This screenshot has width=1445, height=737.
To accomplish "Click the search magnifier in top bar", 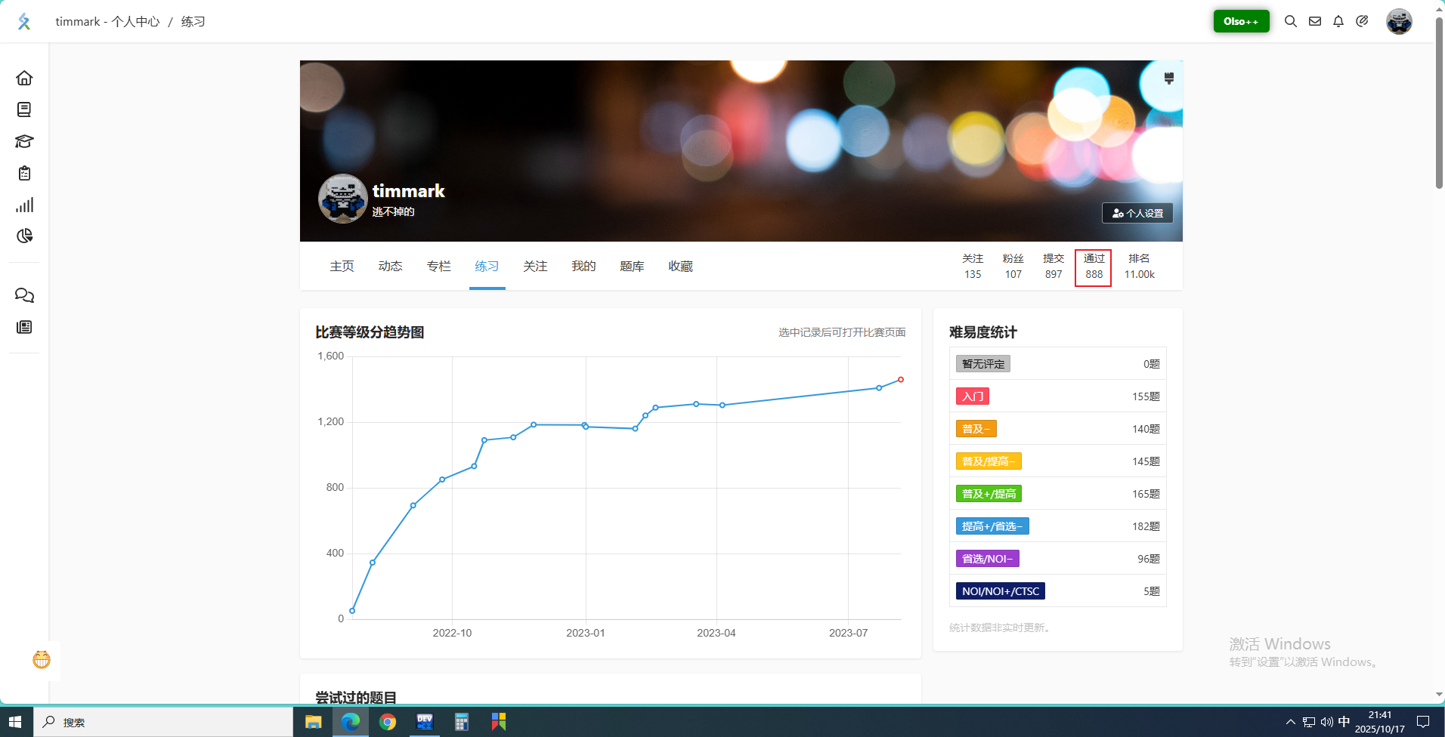I will 1291,21.
